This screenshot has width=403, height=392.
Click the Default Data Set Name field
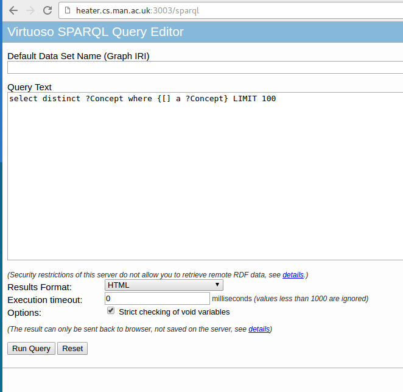click(x=205, y=68)
